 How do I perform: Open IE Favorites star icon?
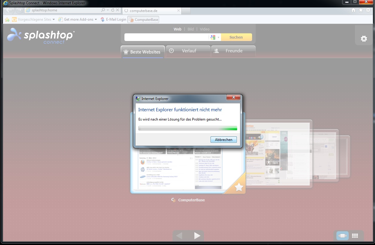tap(361, 10)
